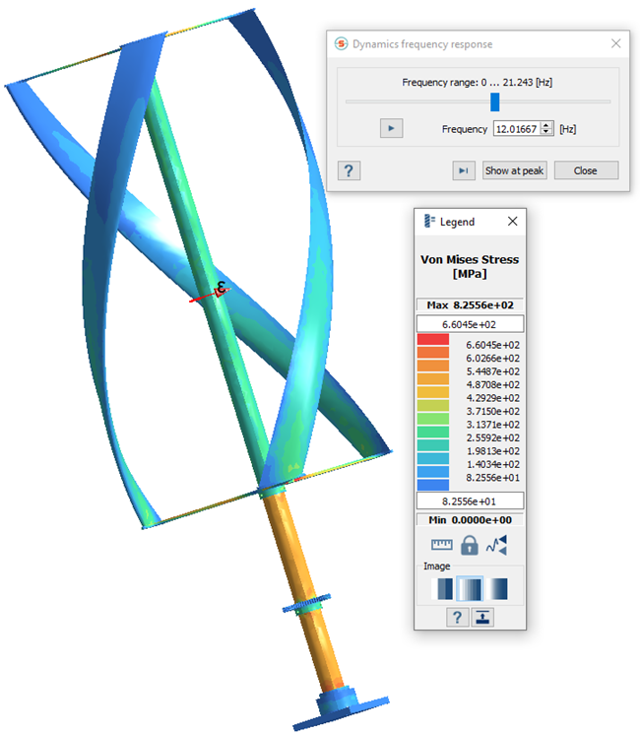Open help in Dynamics frequency response dialog

pyautogui.click(x=349, y=170)
